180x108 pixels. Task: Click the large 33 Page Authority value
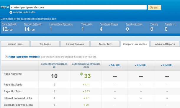point(87,76)
